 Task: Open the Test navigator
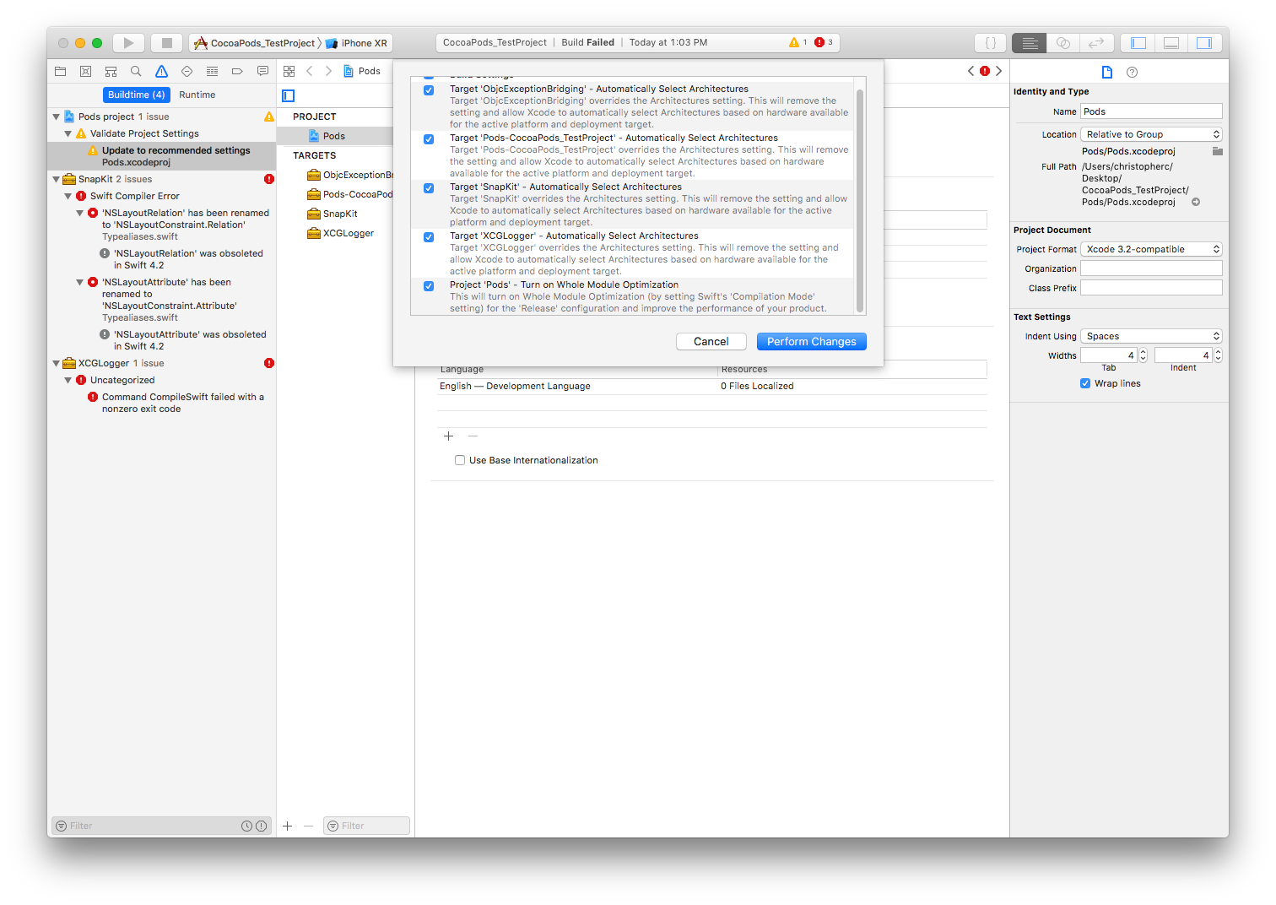187,72
